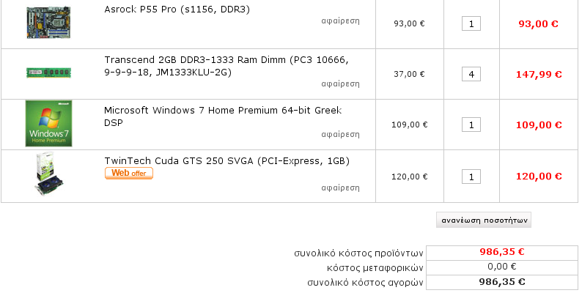Click the Windows 7 Home Premium box image
The width and height of the screenshot is (582, 293).
(49, 123)
